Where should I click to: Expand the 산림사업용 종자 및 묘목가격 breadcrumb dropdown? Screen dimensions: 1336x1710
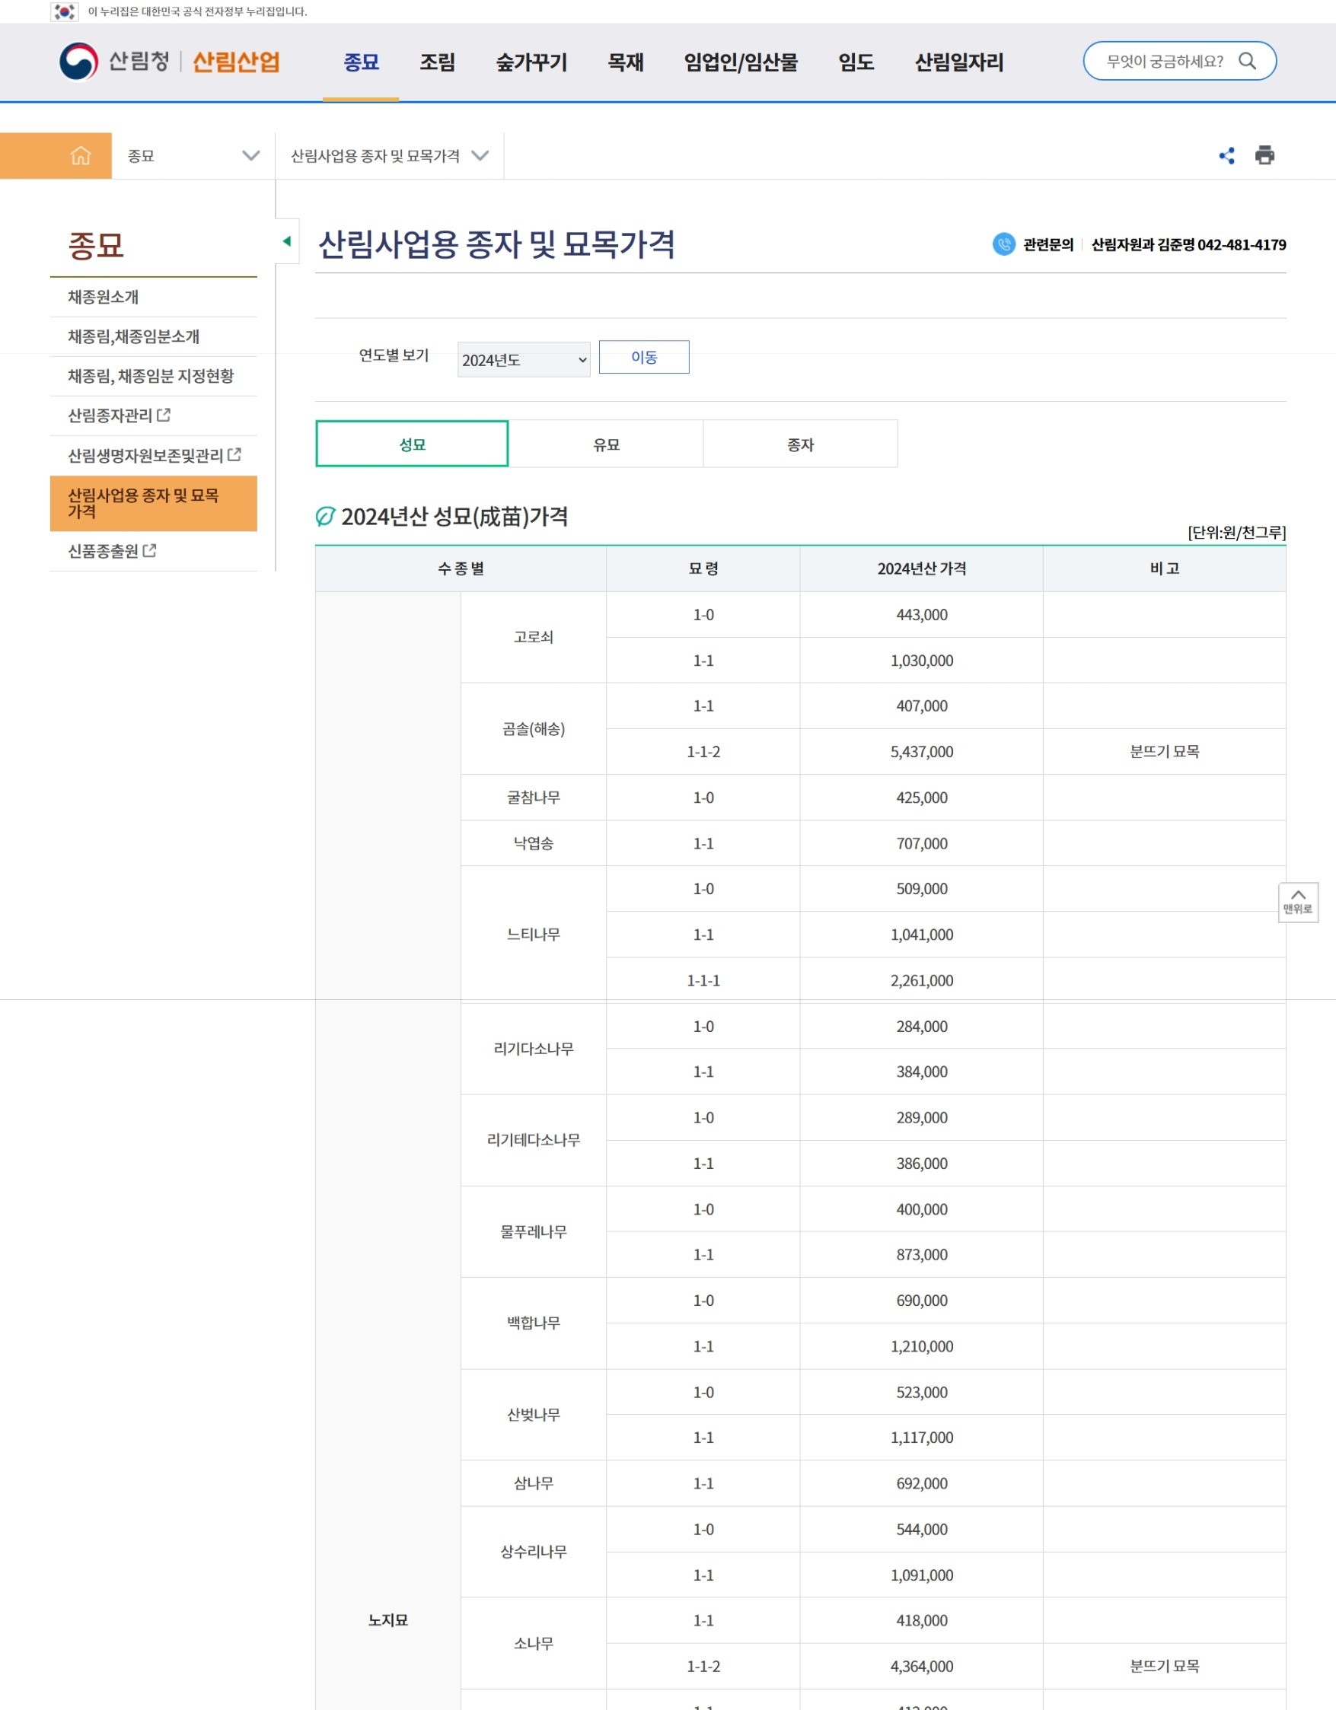click(480, 154)
